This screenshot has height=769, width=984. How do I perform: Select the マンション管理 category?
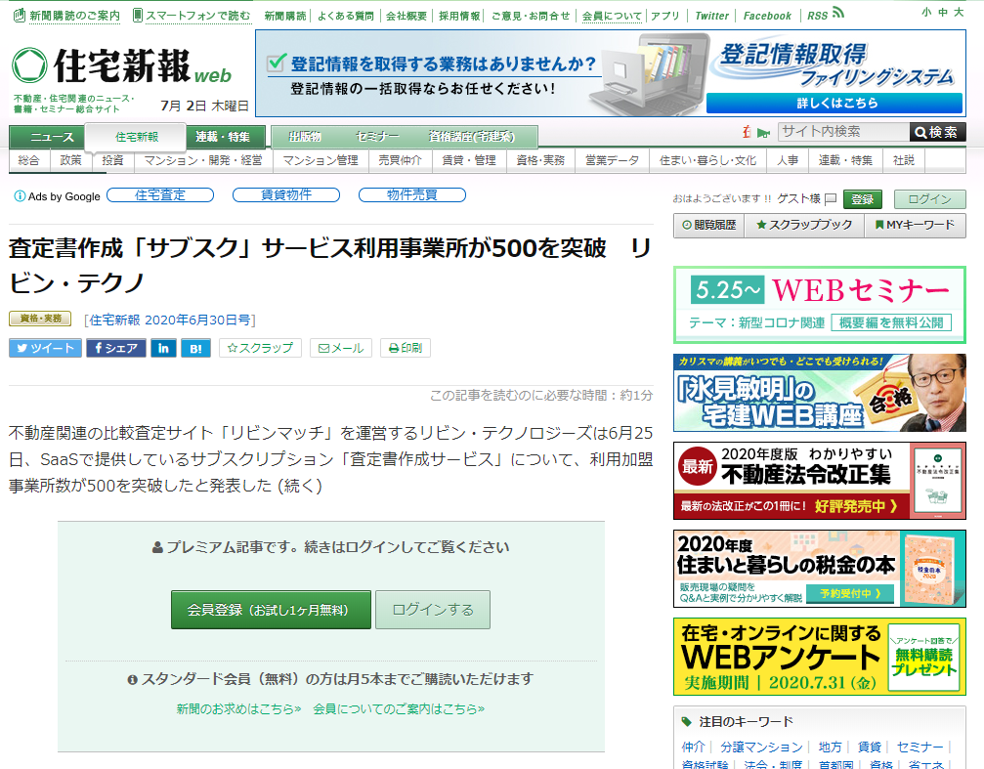[x=321, y=160]
